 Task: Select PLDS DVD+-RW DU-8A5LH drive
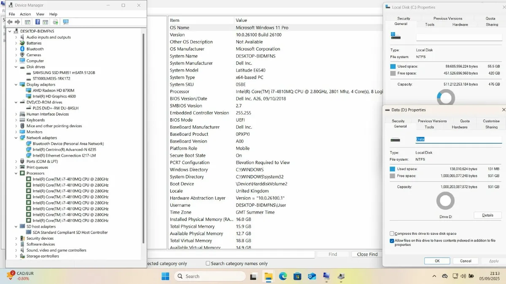tap(55, 108)
